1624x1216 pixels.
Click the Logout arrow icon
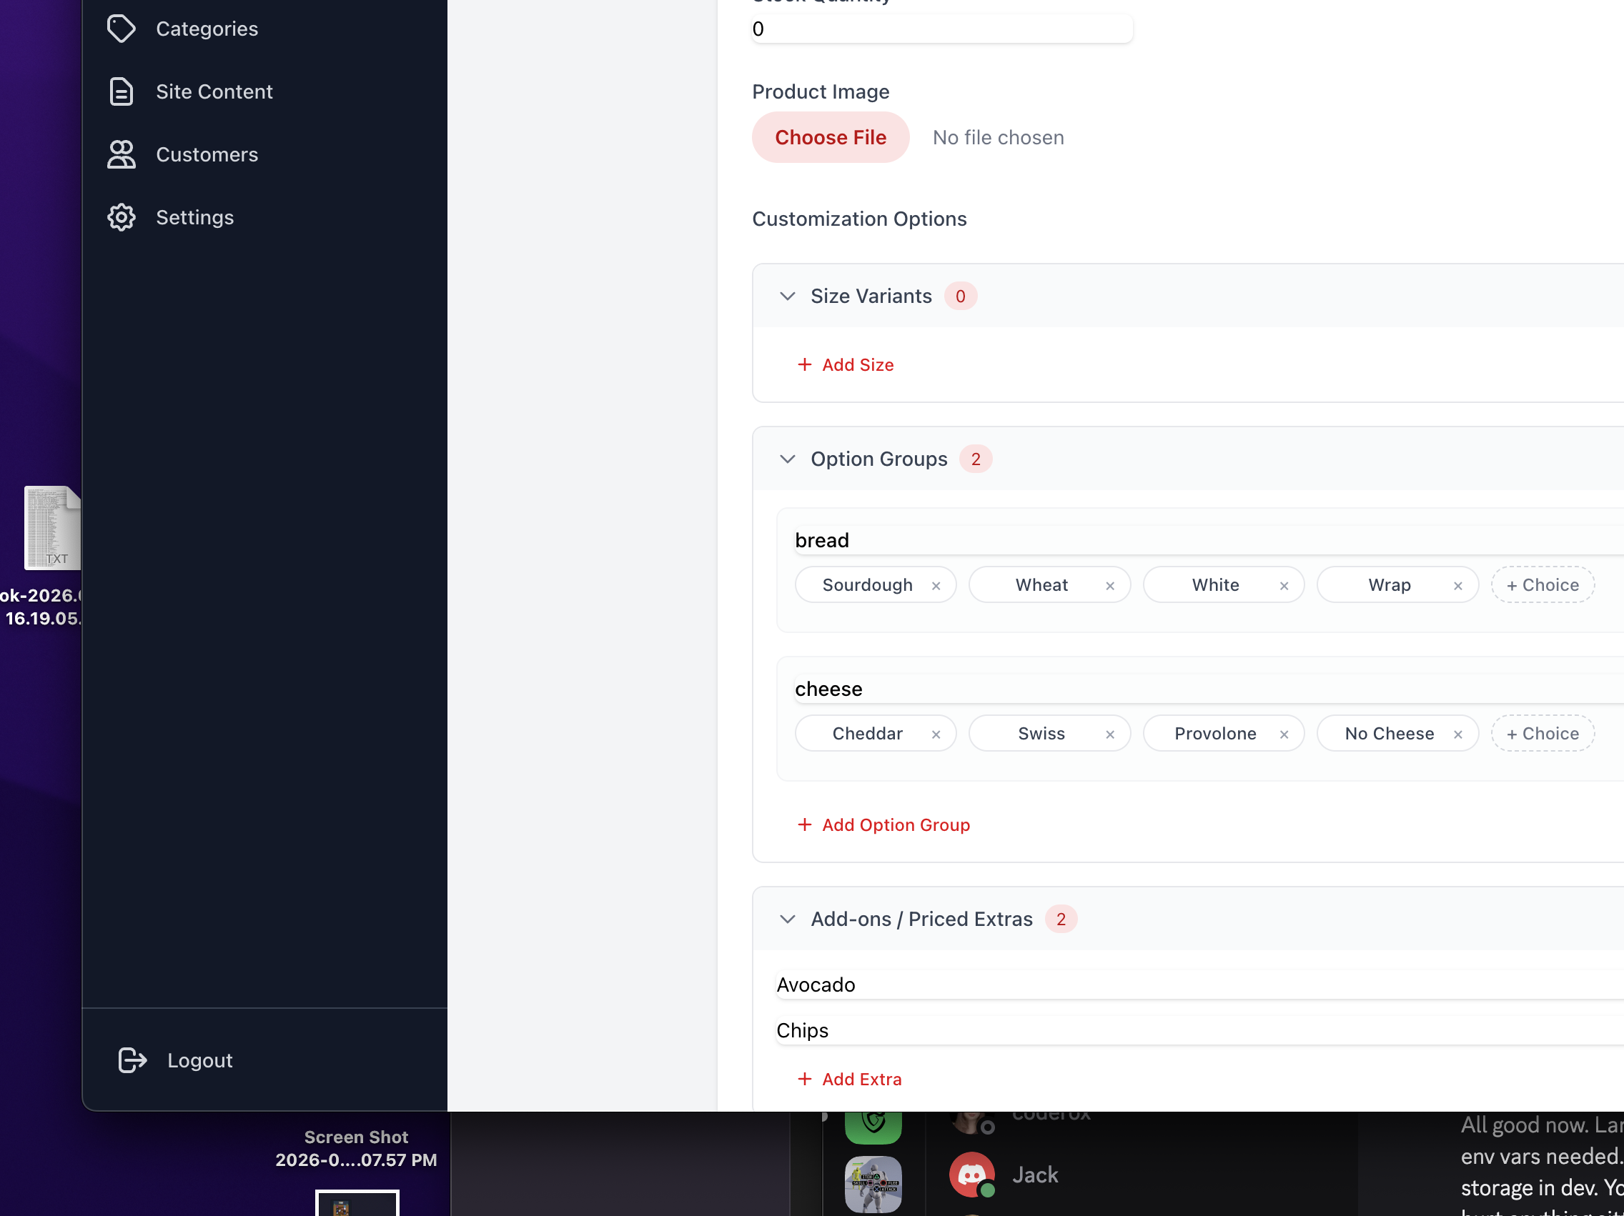pyautogui.click(x=132, y=1060)
